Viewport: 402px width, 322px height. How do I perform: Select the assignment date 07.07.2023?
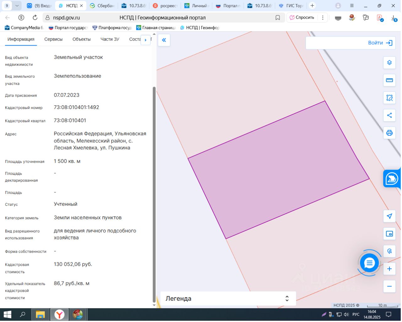pos(67,95)
